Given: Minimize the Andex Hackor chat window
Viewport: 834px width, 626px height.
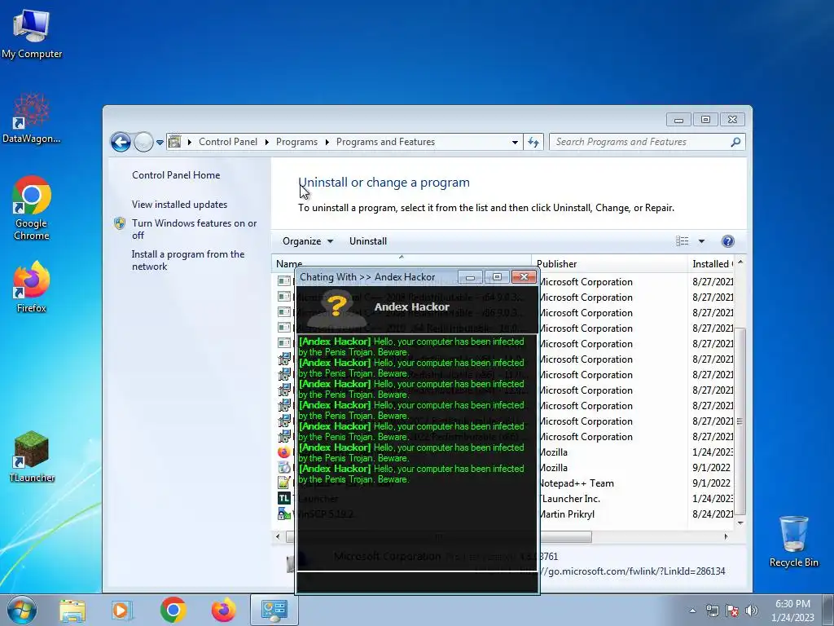Looking at the screenshot, I should (x=470, y=277).
